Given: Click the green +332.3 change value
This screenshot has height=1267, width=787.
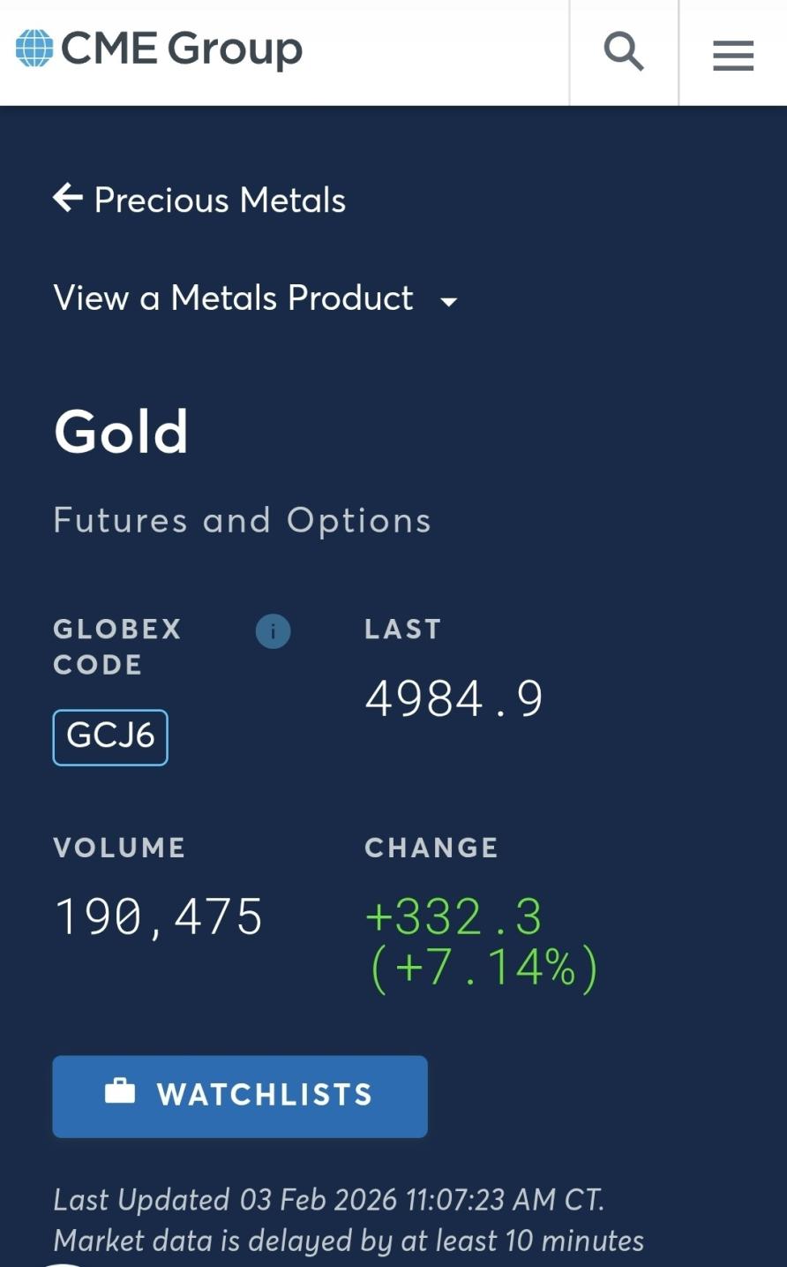Looking at the screenshot, I should click(453, 916).
